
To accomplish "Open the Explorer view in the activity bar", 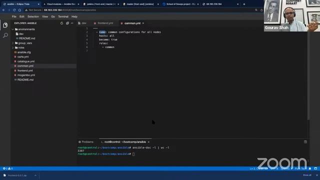I will [5, 25].
